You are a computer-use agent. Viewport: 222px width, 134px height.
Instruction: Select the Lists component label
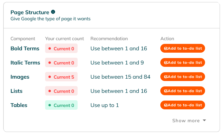(x=16, y=91)
